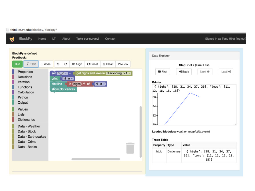The height and width of the screenshot is (191, 255).
Task: Open the Lists block category
Action: [21, 114]
